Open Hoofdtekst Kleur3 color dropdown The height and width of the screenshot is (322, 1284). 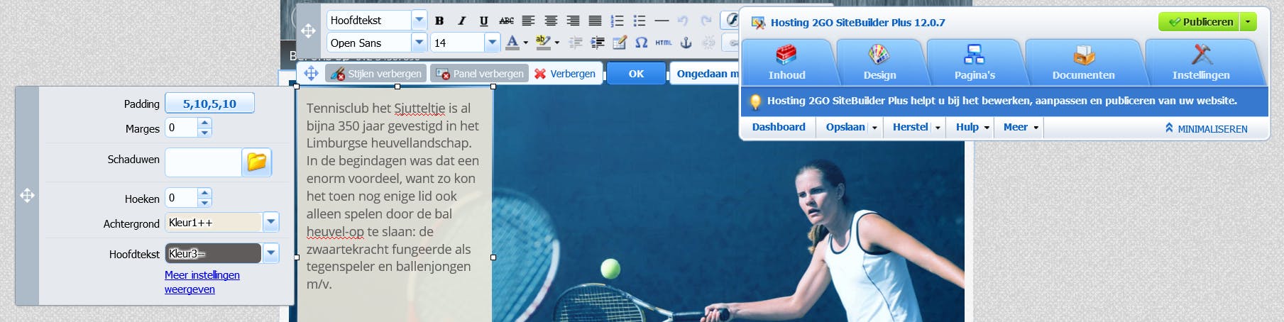270,253
